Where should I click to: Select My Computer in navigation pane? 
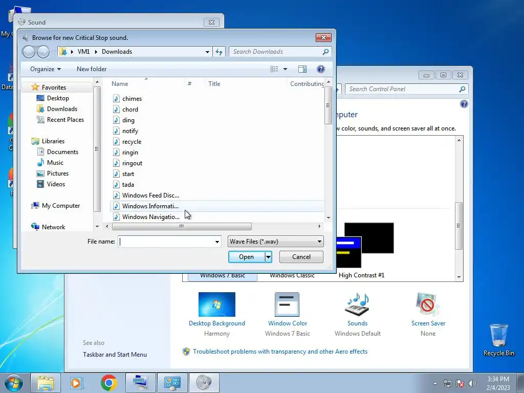[x=61, y=206]
